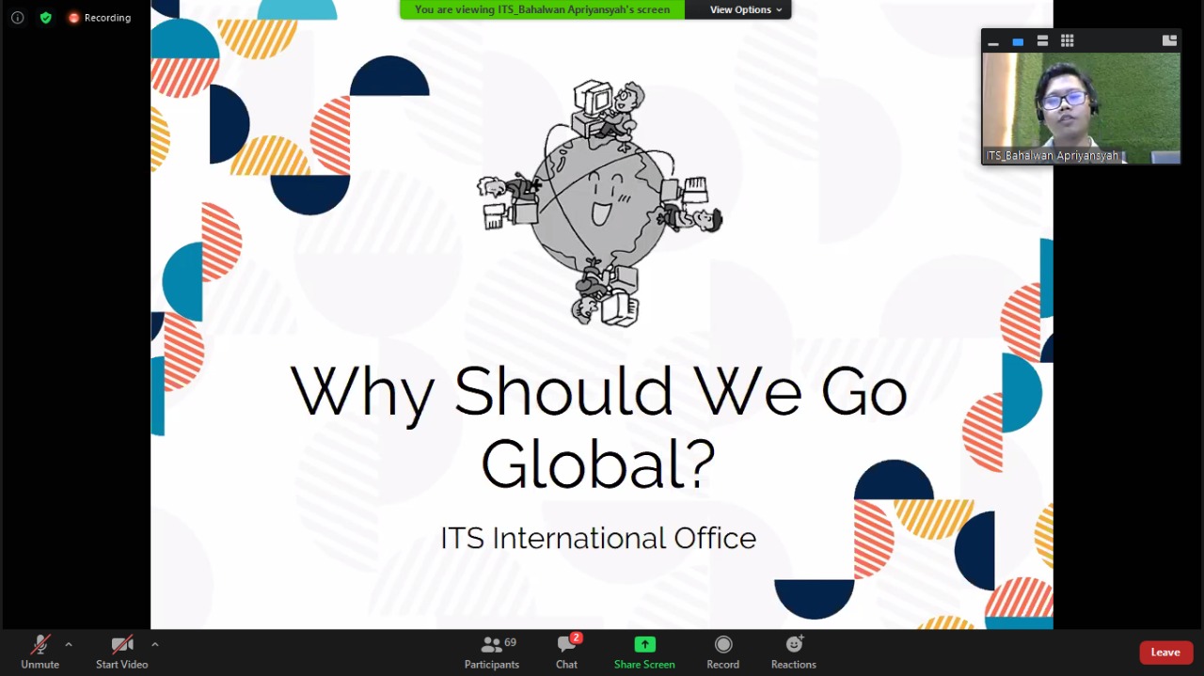Click the green encryption shield icon
1204x676 pixels.
tap(45, 18)
